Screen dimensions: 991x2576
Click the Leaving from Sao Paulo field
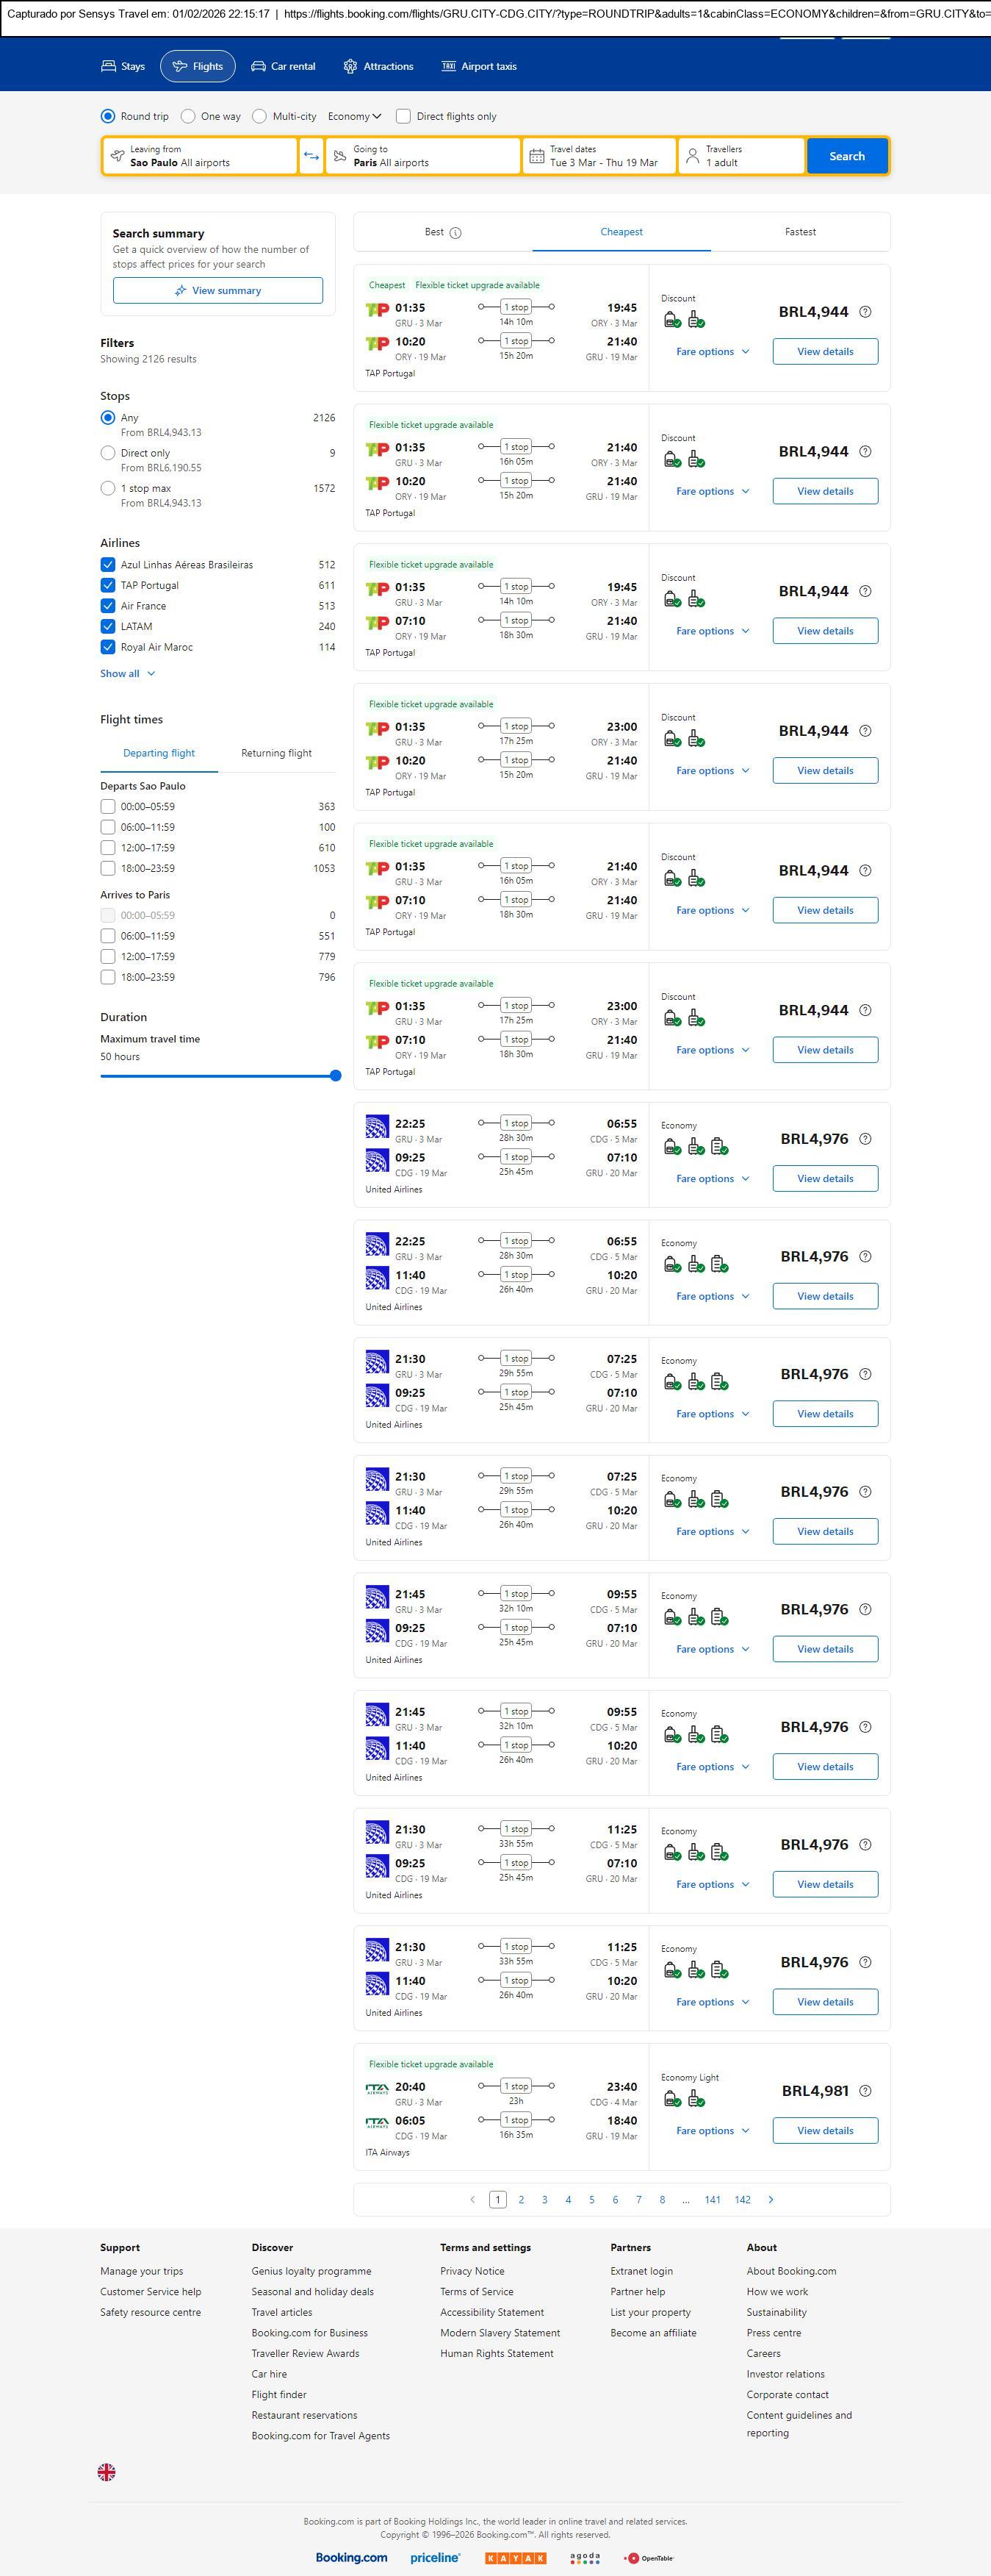point(200,156)
